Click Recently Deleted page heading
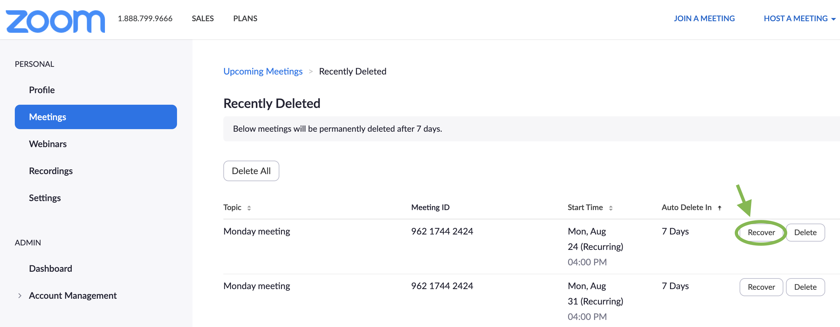The width and height of the screenshot is (840, 327). (x=272, y=103)
